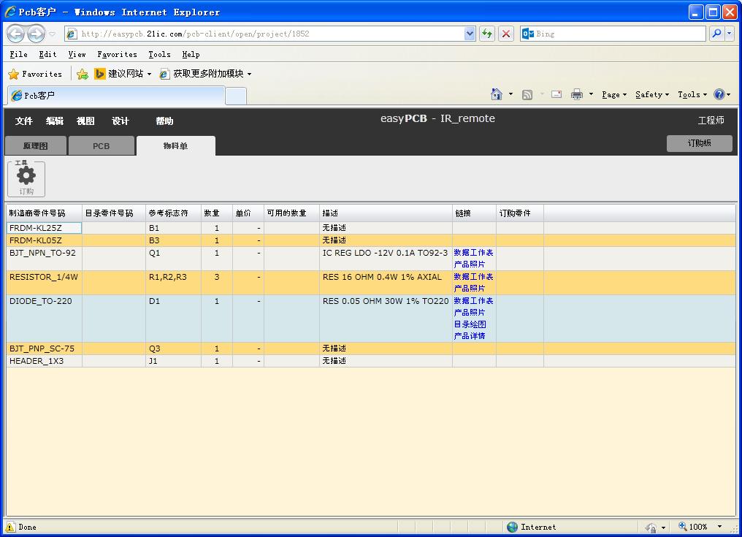Click the Home icon in command bar
Screen dimensions: 742x537
click(497, 94)
